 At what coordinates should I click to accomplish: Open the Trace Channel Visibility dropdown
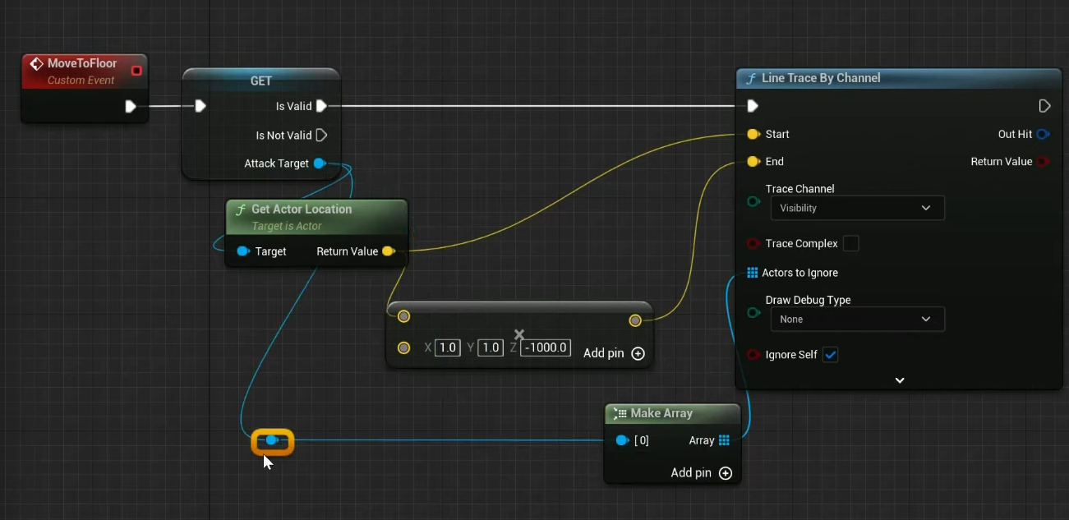click(x=857, y=208)
